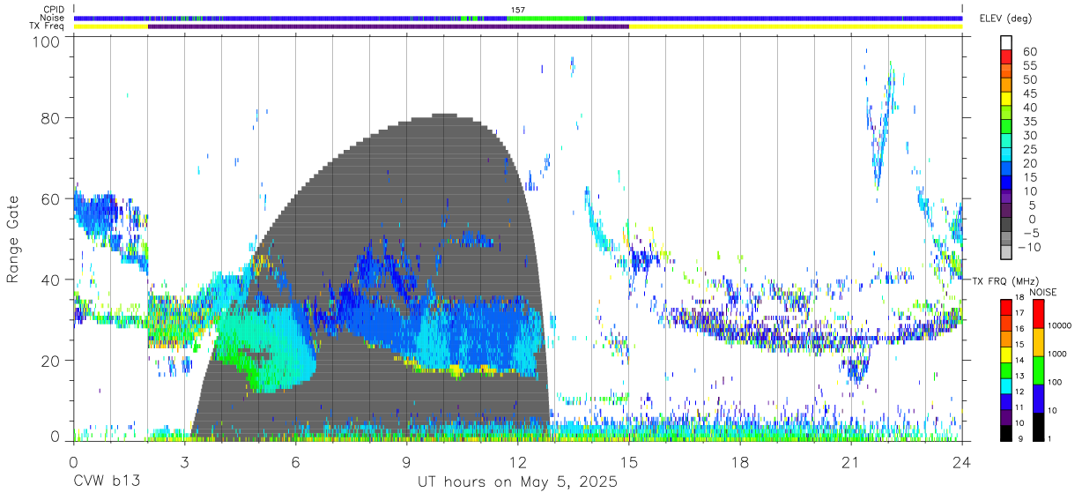Image resolution: width=1082 pixels, height=500 pixels.
Task: Click the 24 tick on the UT hours axis
Action: [961, 461]
